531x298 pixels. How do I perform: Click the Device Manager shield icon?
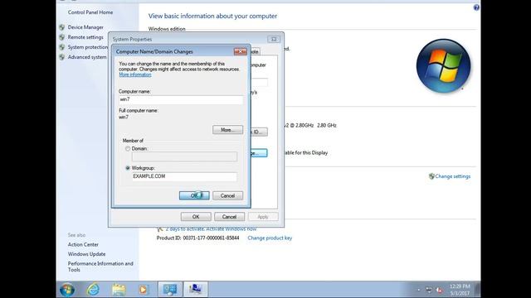click(x=62, y=27)
